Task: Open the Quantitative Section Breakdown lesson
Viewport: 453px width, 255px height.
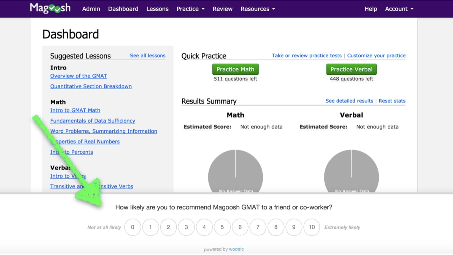Action: pyautogui.click(x=91, y=86)
